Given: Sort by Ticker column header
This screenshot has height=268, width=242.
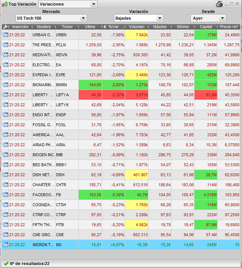Looking at the screenshot, I should (67, 27).
